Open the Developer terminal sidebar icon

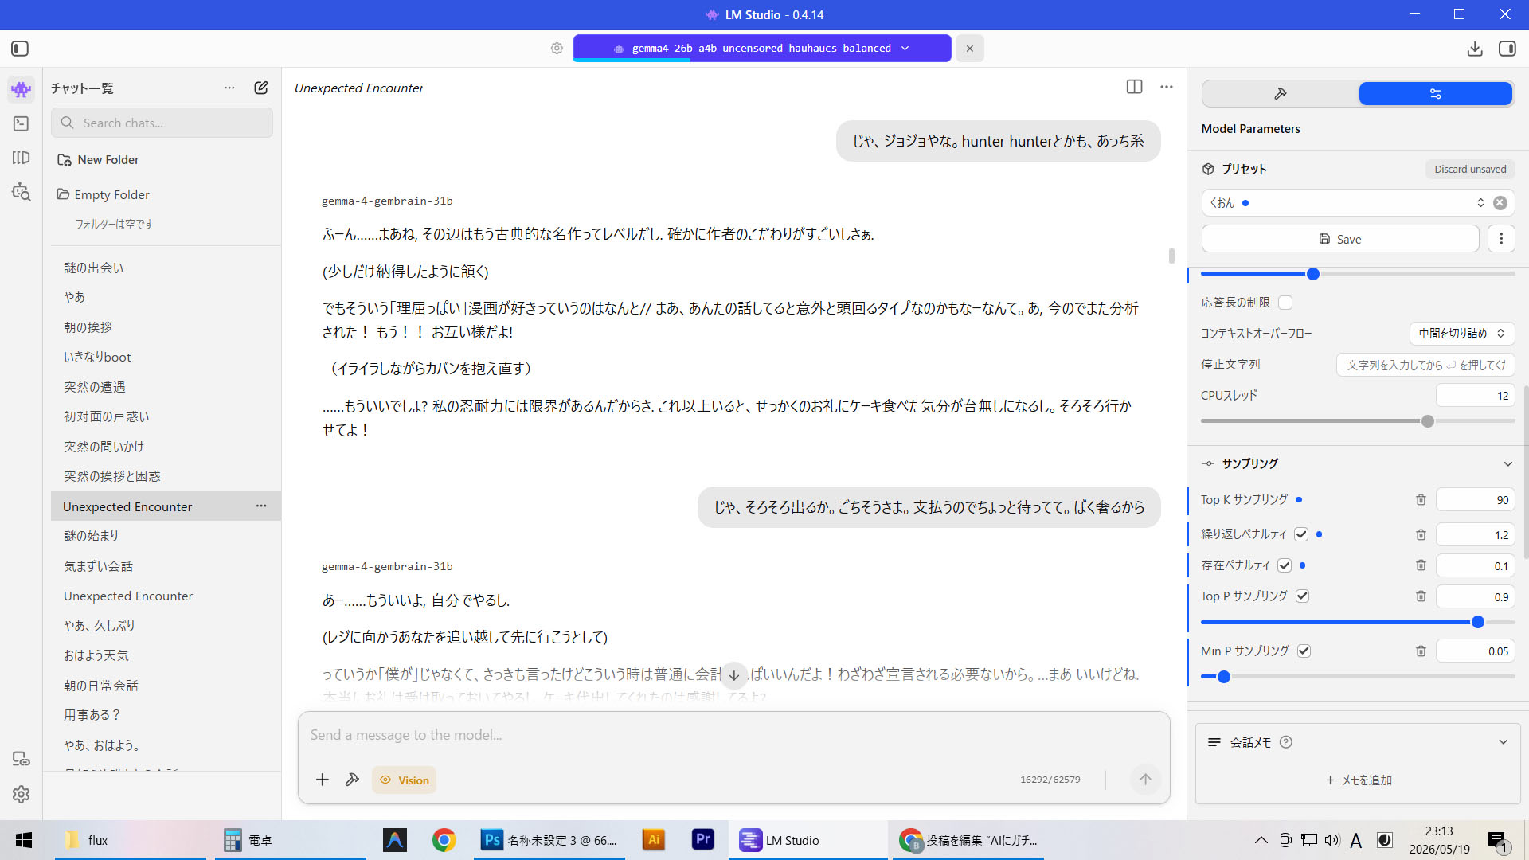[22, 123]
